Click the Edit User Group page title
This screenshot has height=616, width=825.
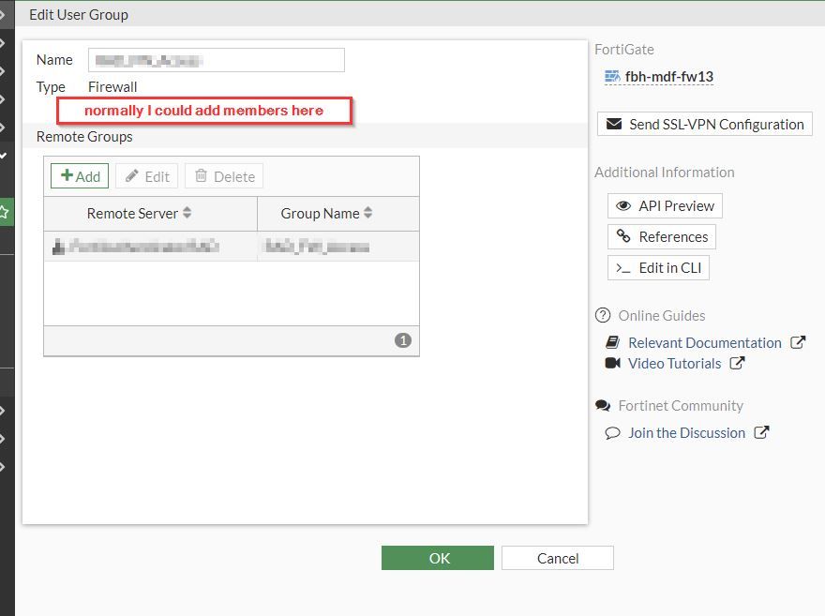point(79,15)
